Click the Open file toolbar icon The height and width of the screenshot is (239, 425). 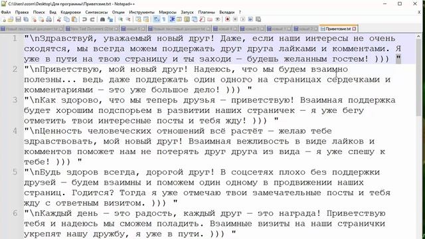(11, 19)
